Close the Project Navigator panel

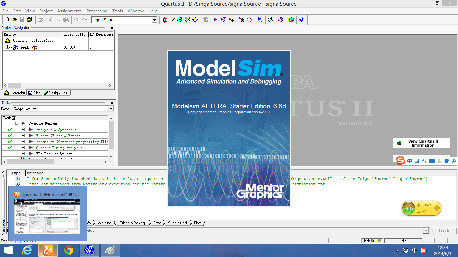[112, 28]
